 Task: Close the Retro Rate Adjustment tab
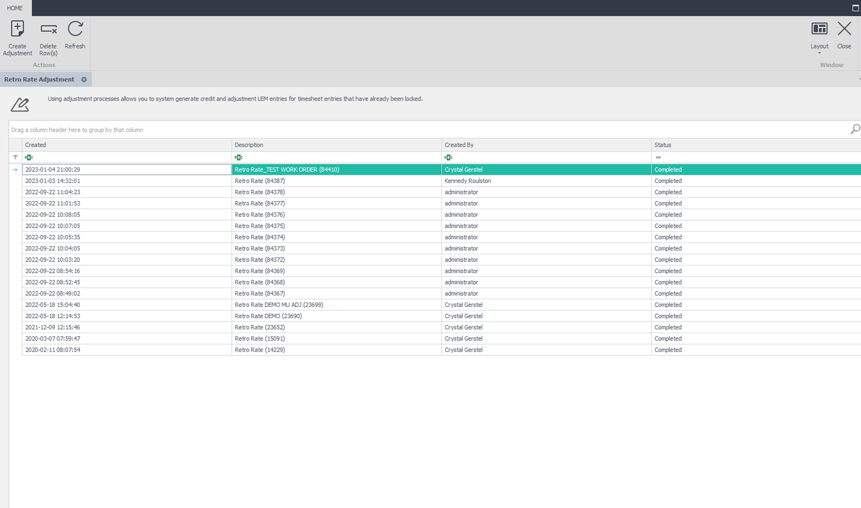(x=84, y=79)
